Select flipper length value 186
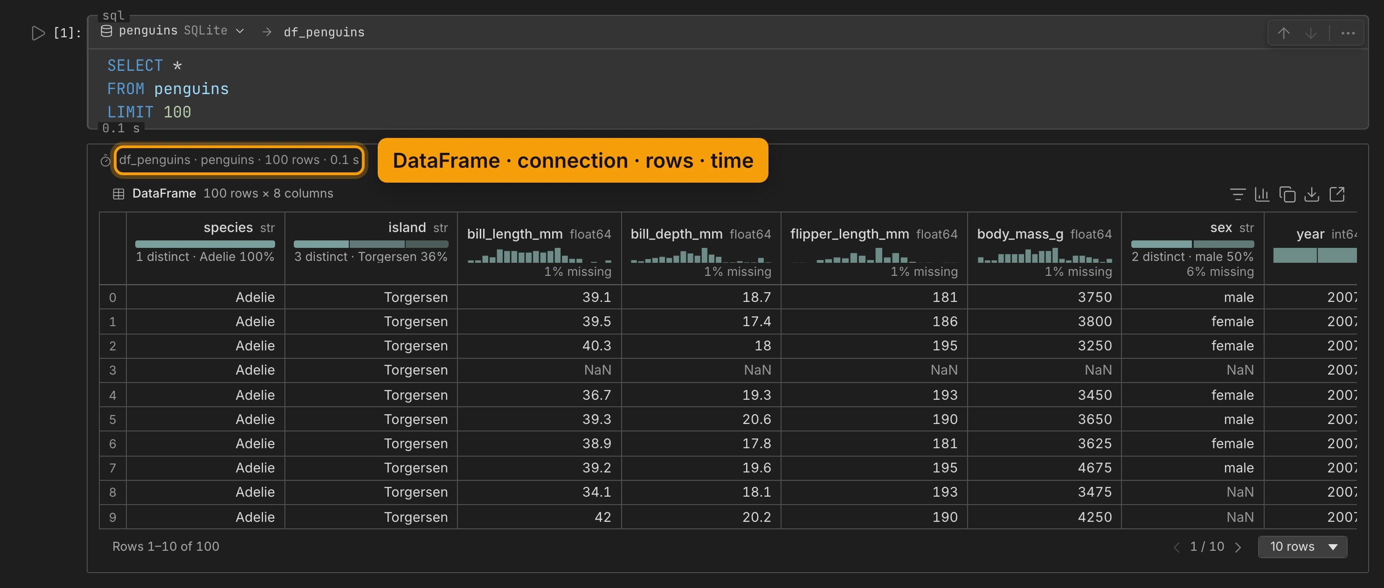The image size is (1384, 588). click(x=945, y=321)
